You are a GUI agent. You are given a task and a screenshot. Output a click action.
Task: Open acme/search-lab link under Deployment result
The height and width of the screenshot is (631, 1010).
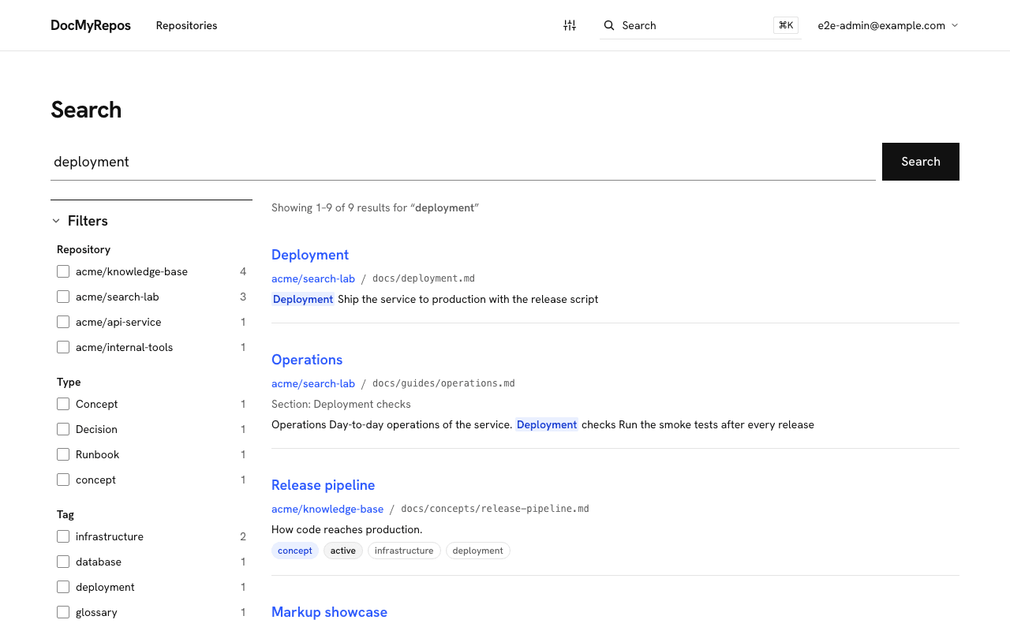pos(313,278)
